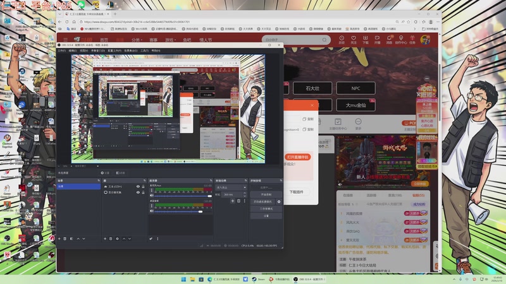Viewport: 506px width, 284px height.
Task: Add a new source in OBS sources panel
Action: 105,239
